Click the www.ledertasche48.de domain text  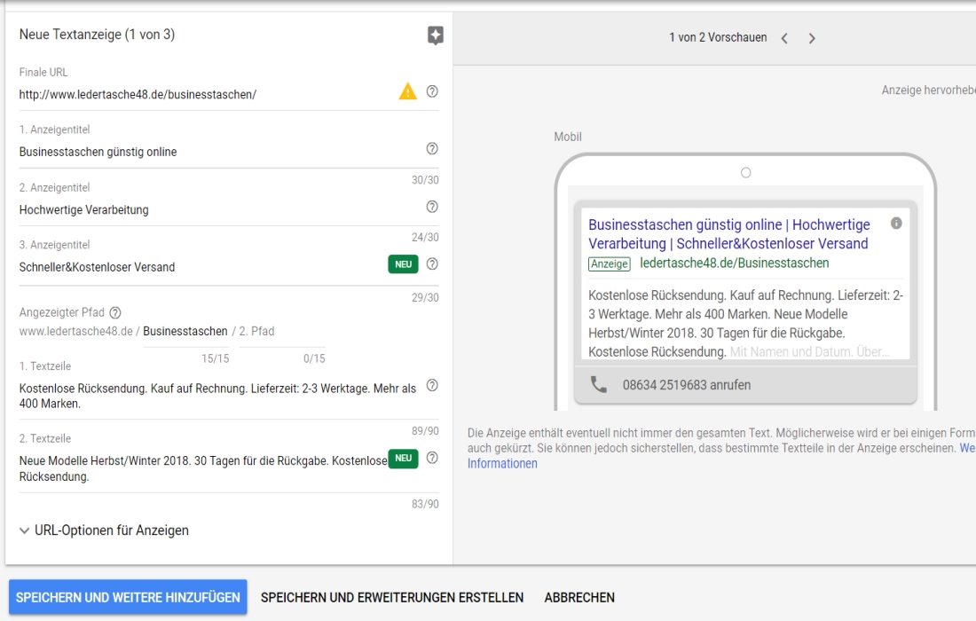pyautogui.click(x=76, y=332)
